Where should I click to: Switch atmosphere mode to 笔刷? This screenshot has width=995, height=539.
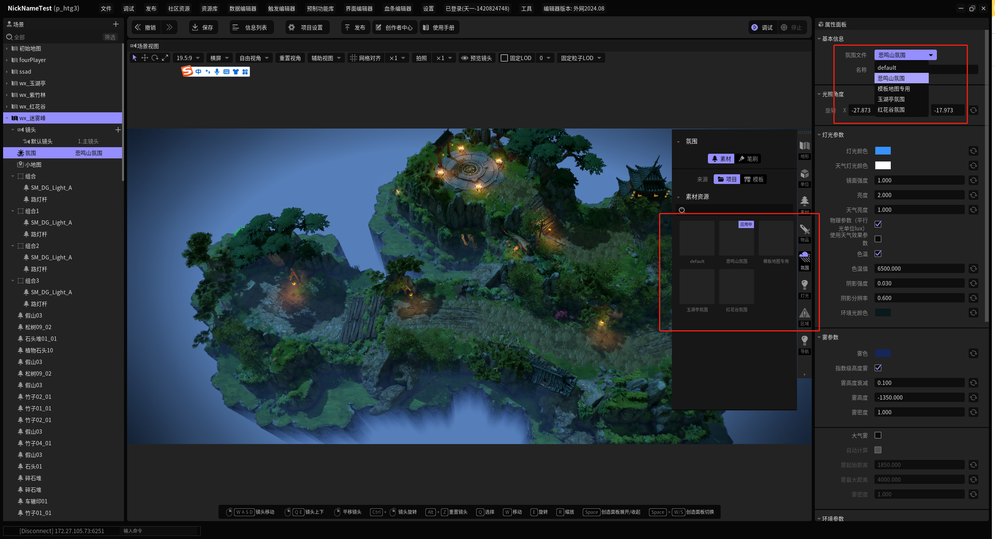pos(748,159)
